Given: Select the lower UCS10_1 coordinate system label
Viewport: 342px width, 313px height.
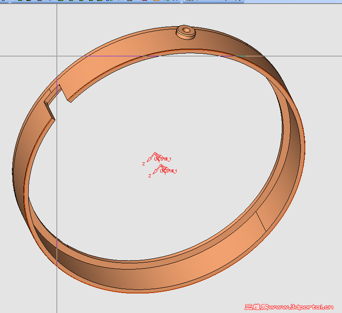Looking at the screenshot, I should 169,171.
